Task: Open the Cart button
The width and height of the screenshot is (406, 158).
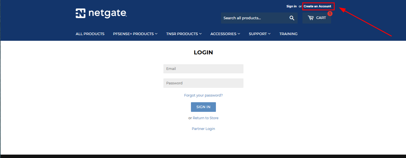Action: [x=317, y=18]
